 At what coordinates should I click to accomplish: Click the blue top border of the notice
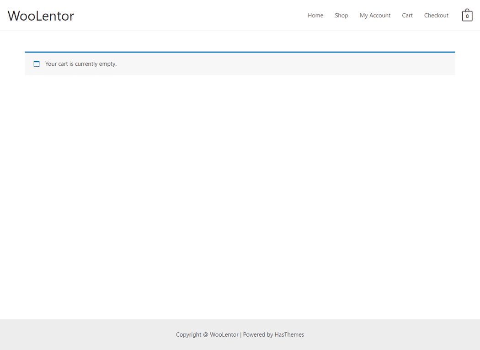(x=240, y=52)
